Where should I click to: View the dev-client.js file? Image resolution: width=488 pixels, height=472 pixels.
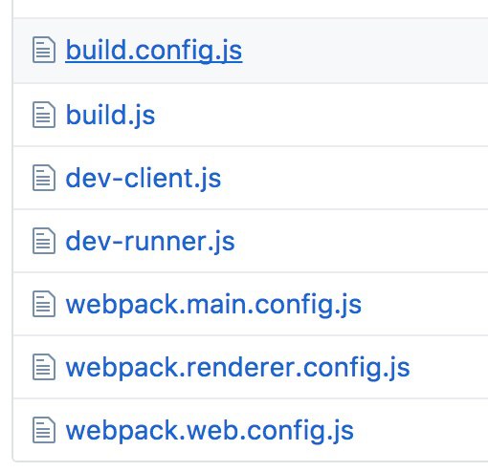tap(144, 179)
